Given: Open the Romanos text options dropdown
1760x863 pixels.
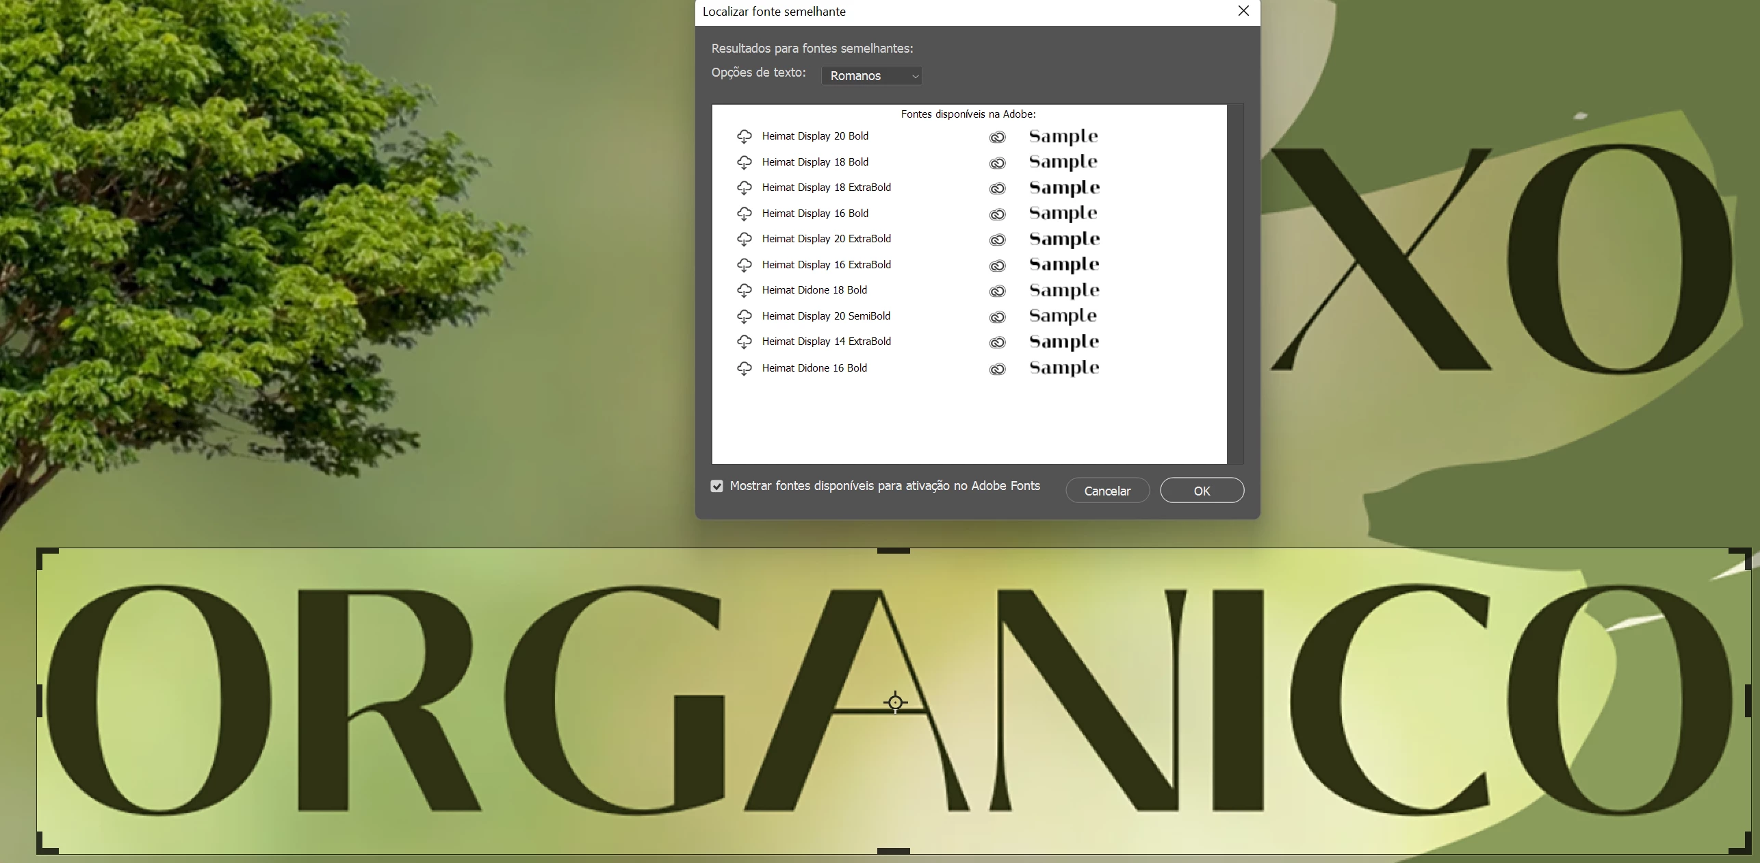Looking at the screenshot, I should click(871, 76).
